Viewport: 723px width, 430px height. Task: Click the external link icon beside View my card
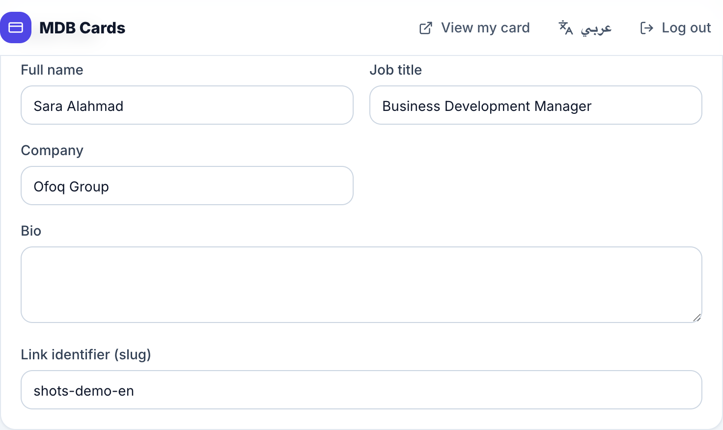click(x=426, y=28)
